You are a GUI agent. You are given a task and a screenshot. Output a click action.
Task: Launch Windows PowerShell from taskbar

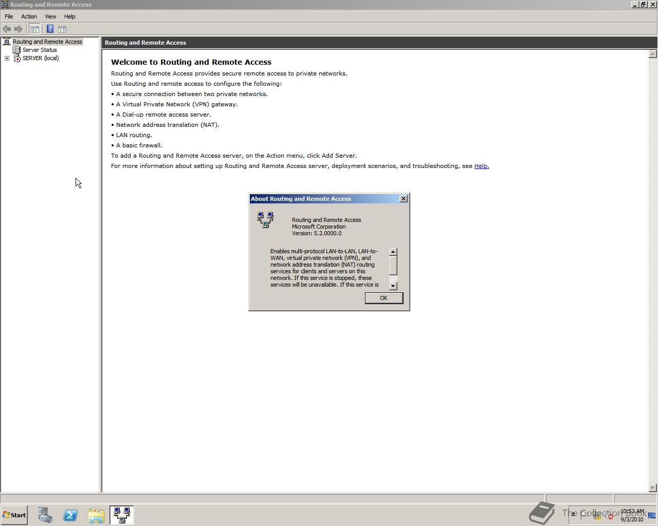coord(70,515)
